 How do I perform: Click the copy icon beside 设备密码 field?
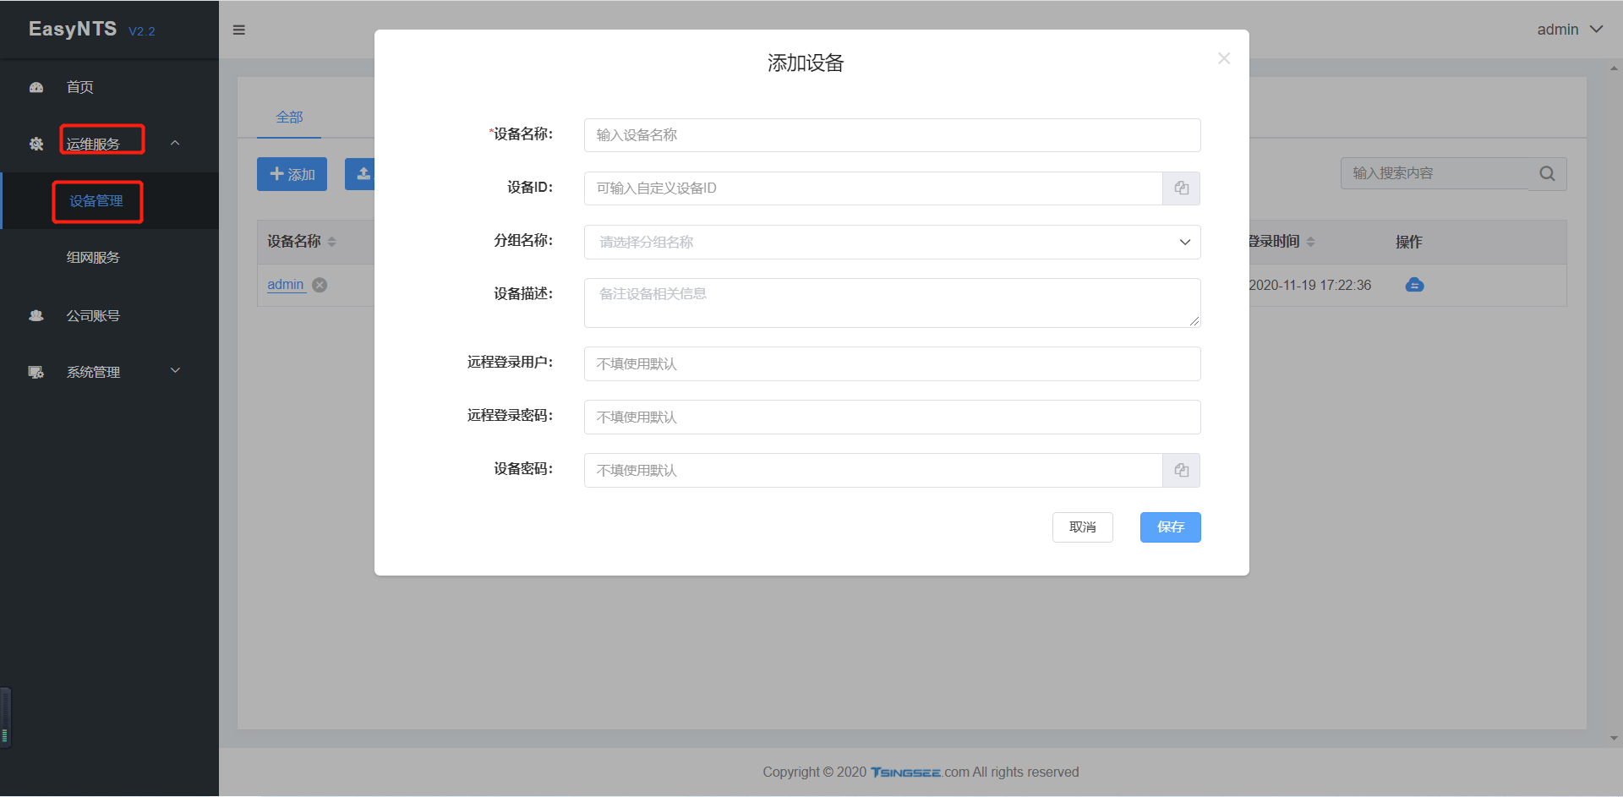pyautogui.click(x=1182, y=470)
